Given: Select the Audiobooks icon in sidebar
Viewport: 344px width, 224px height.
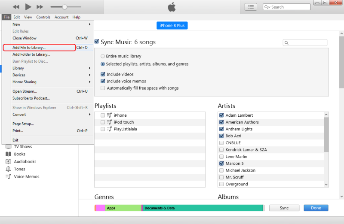Looking at the screenshot, I should pyautogui.click(x=8, y=162).
